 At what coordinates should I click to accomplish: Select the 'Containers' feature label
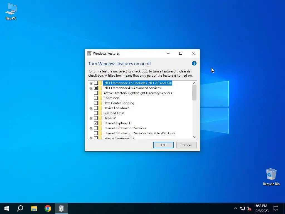click(111, 98)
